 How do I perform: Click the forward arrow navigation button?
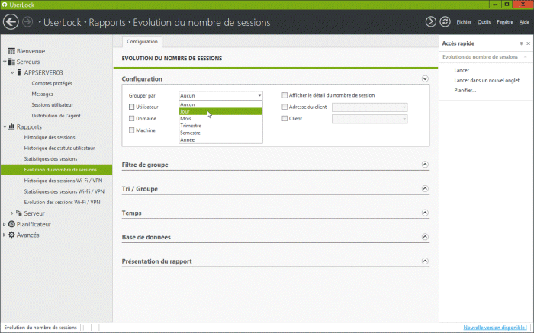coord(27,22)
